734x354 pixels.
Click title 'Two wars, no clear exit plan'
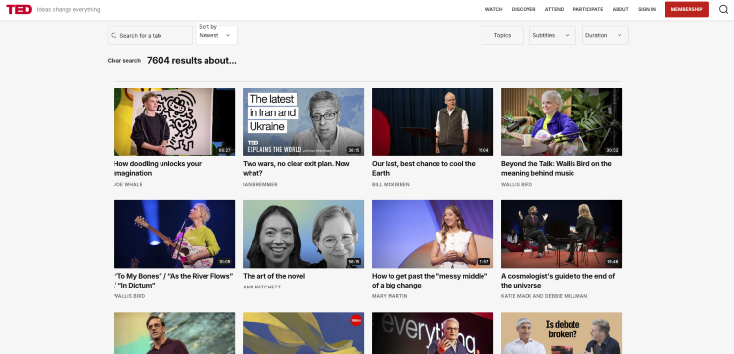[297, 168]
